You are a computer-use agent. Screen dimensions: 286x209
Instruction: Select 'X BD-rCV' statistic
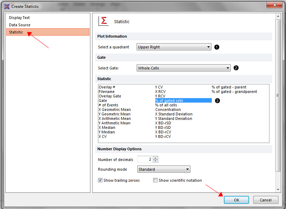coord(163,132)
